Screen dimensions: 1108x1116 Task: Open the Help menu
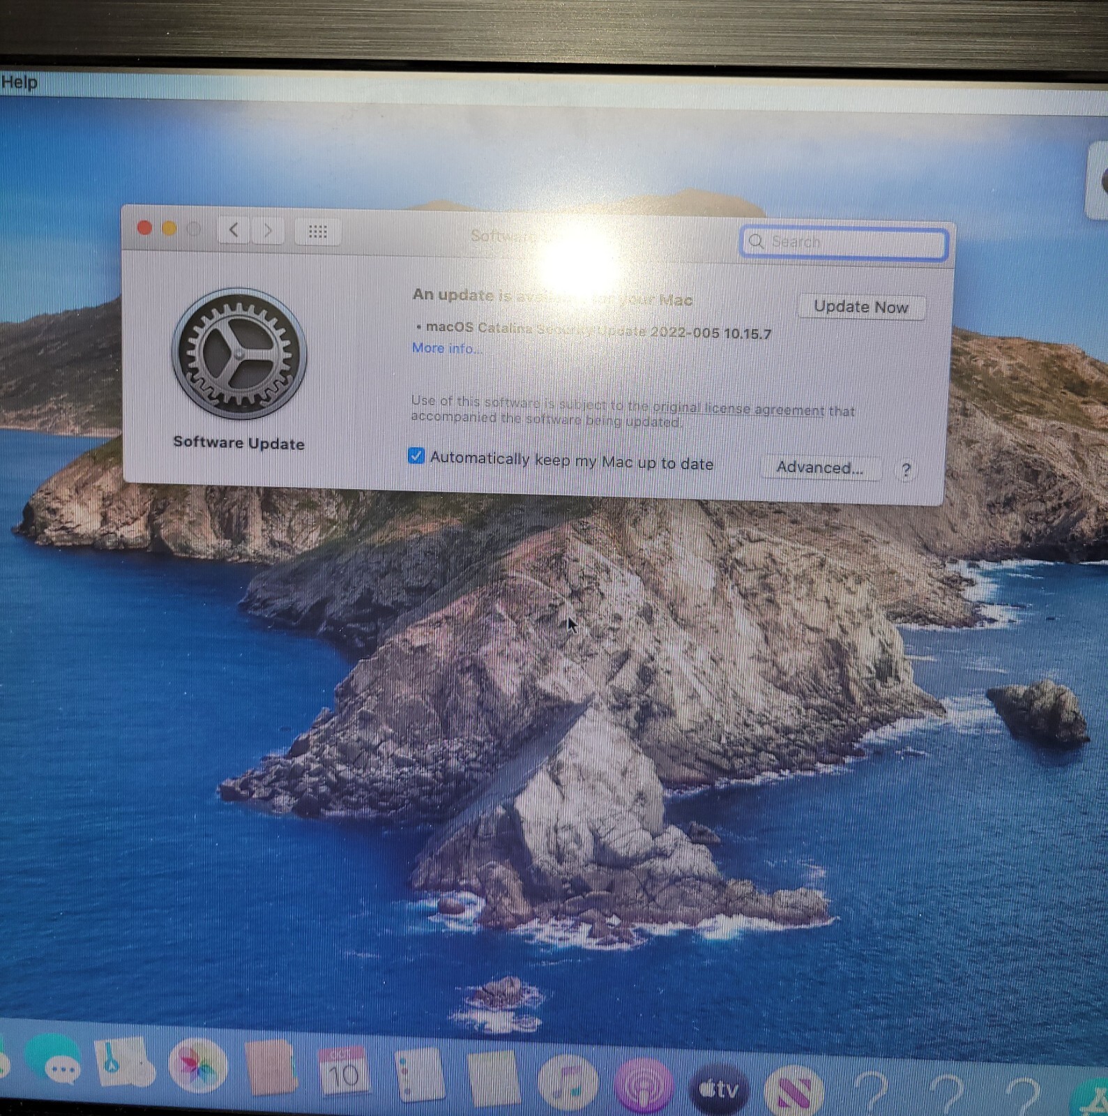pos(19,82)
